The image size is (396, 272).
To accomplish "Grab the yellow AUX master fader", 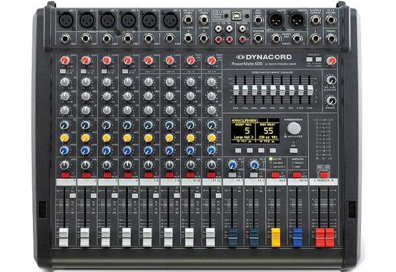I will (x=275, y=238).
